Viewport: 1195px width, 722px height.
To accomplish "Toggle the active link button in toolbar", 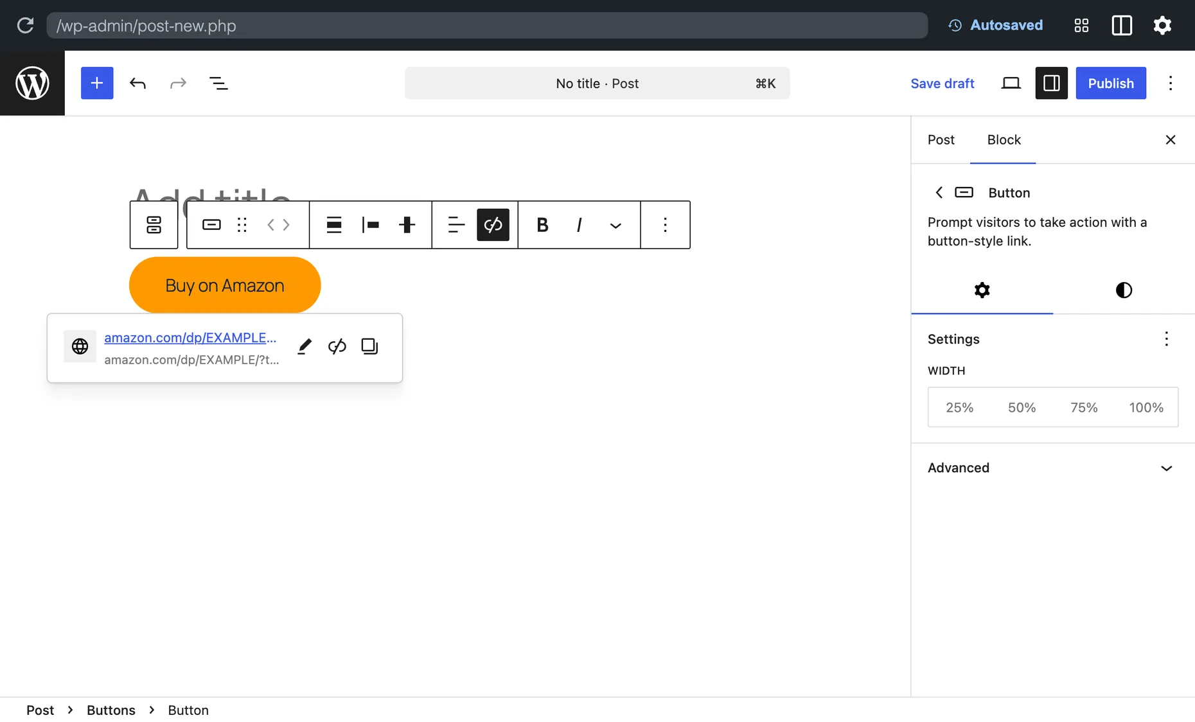I will tap(493, 225).
